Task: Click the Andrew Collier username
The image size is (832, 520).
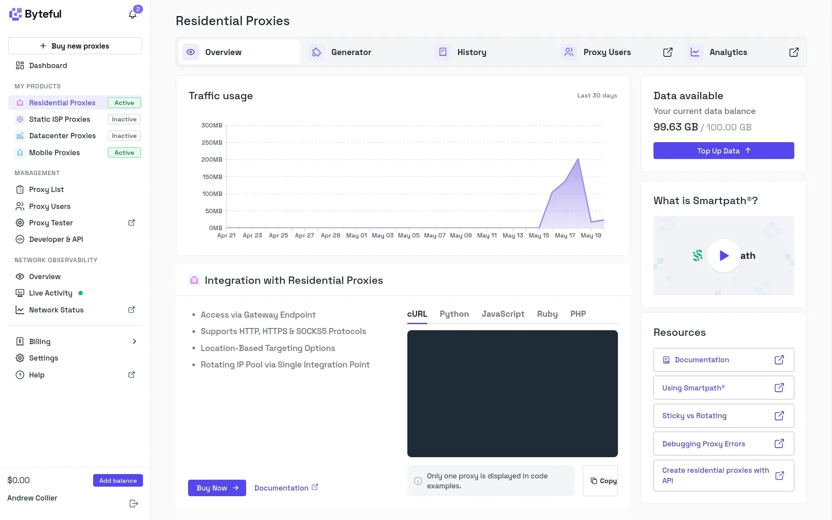Action: coord(32,498)
